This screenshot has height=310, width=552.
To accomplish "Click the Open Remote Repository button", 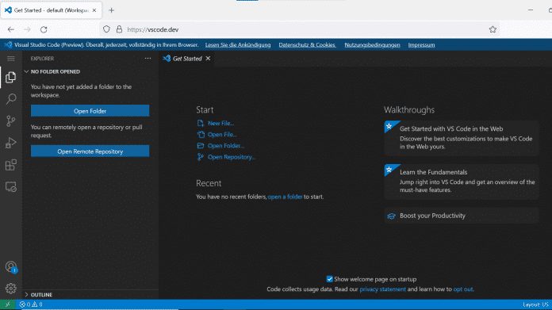I will click(90, 151).
